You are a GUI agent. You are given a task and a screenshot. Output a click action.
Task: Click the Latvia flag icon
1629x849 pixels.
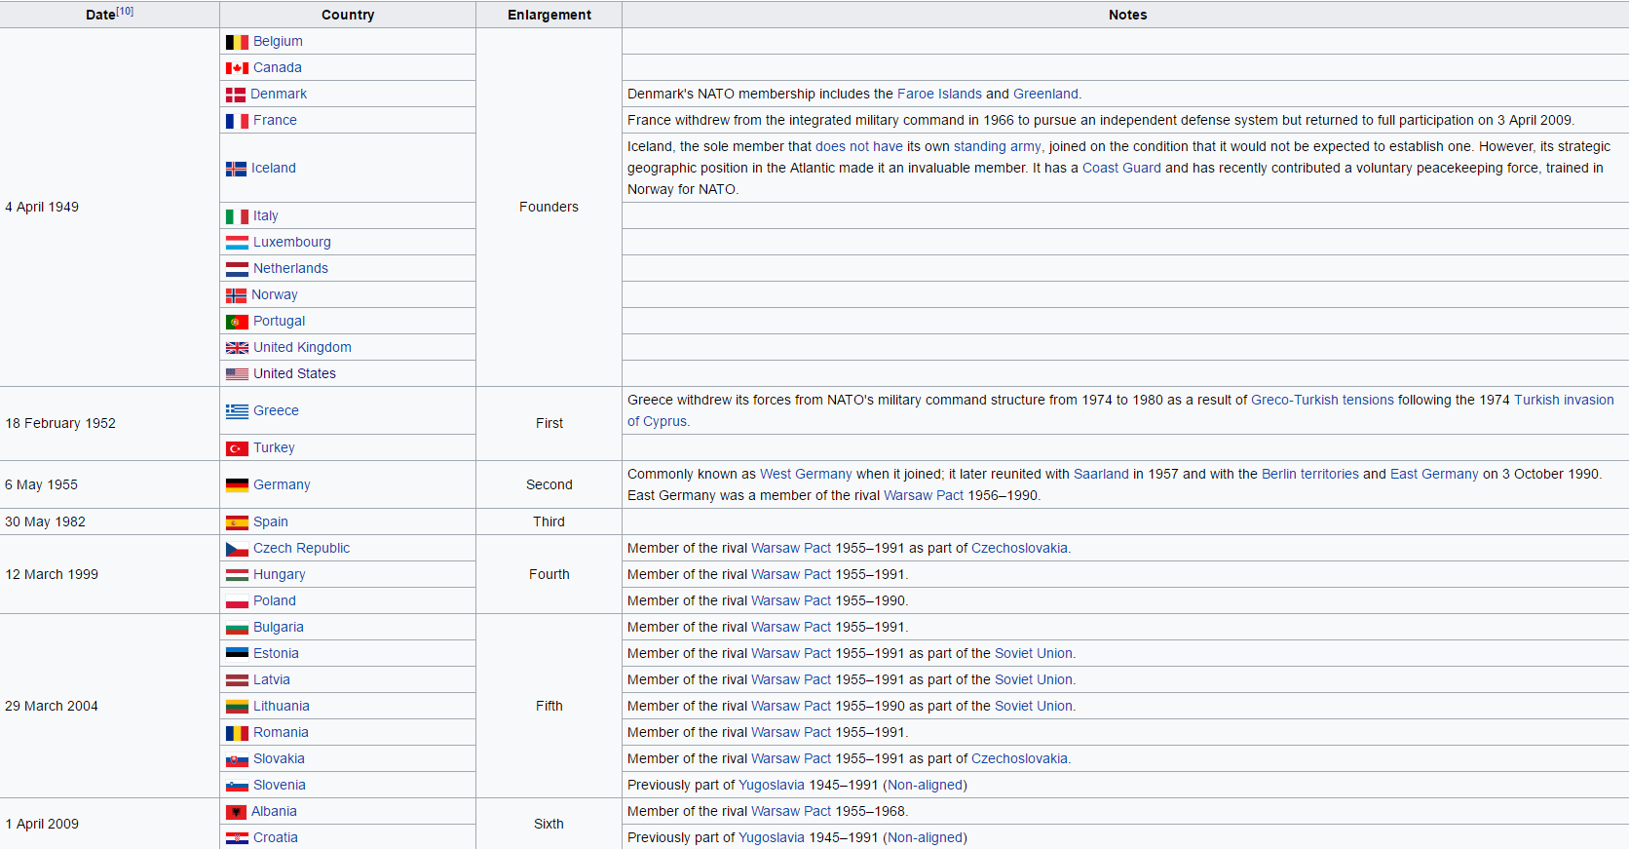[237, 680]
